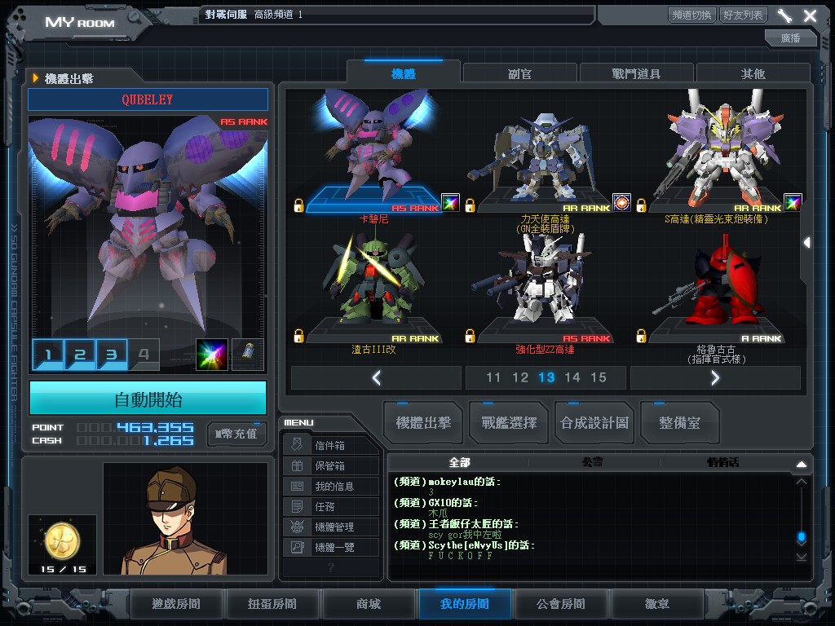Open the 商城 shop bottom nav

pyautogui.click(x=369, y=604)
